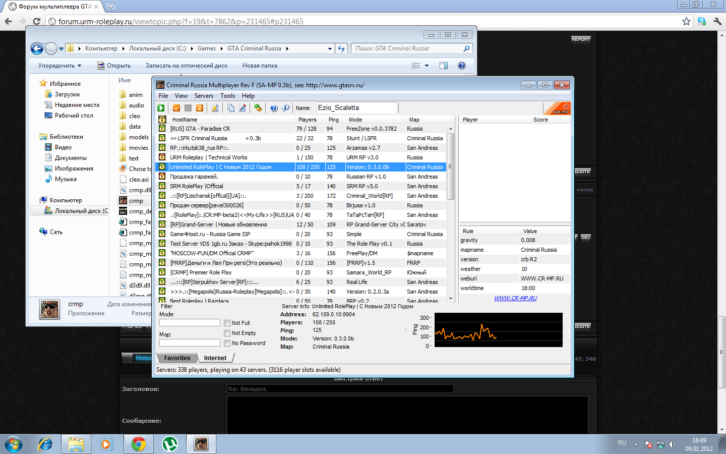
Task: Expand breadcrumb arrow after GTA Criminal Russia
Action: pos(287,48)
